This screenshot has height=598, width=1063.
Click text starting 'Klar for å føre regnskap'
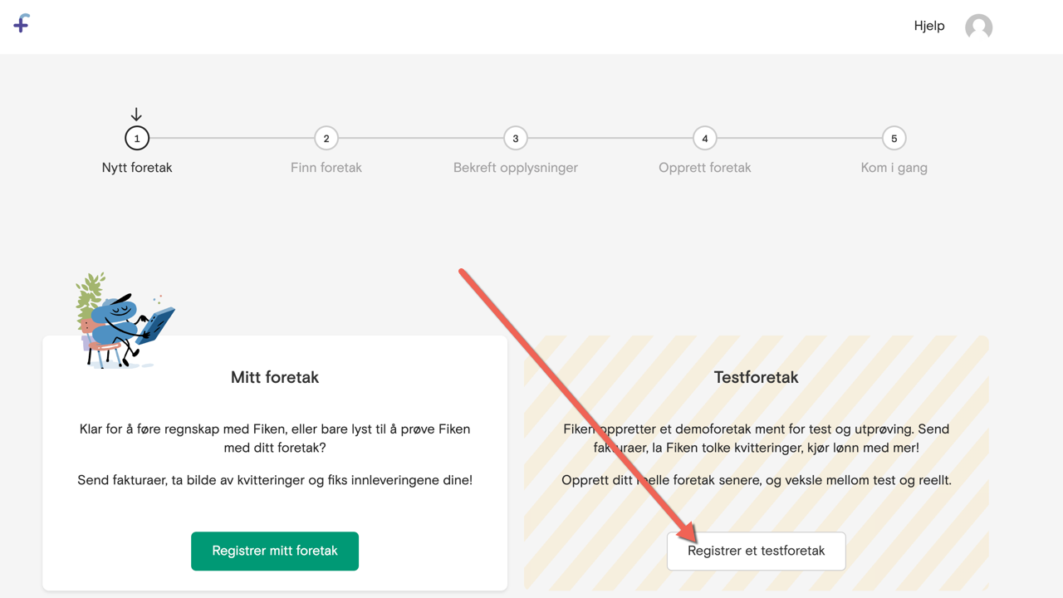275,439
